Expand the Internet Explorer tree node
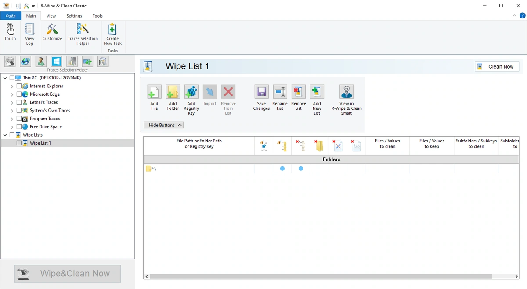This screenshot has height=289, width=527. coord(12,86)
